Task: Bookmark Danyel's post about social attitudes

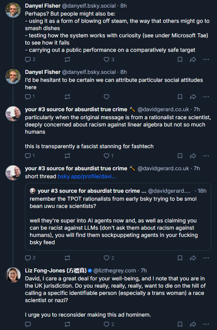Action: (x=180, y=97)
